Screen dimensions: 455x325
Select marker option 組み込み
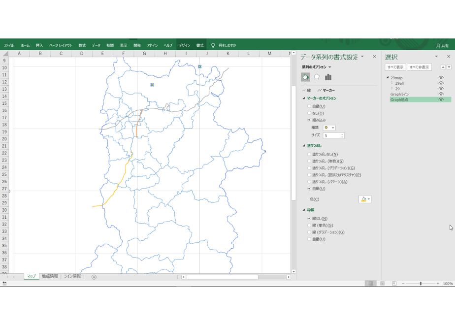click(x=309, y=120)
